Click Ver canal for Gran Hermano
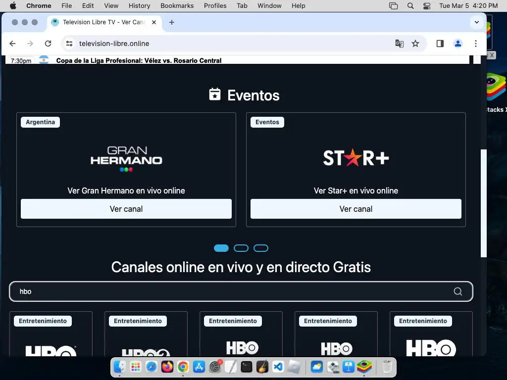The image size is (507, 380). point(126,209)
